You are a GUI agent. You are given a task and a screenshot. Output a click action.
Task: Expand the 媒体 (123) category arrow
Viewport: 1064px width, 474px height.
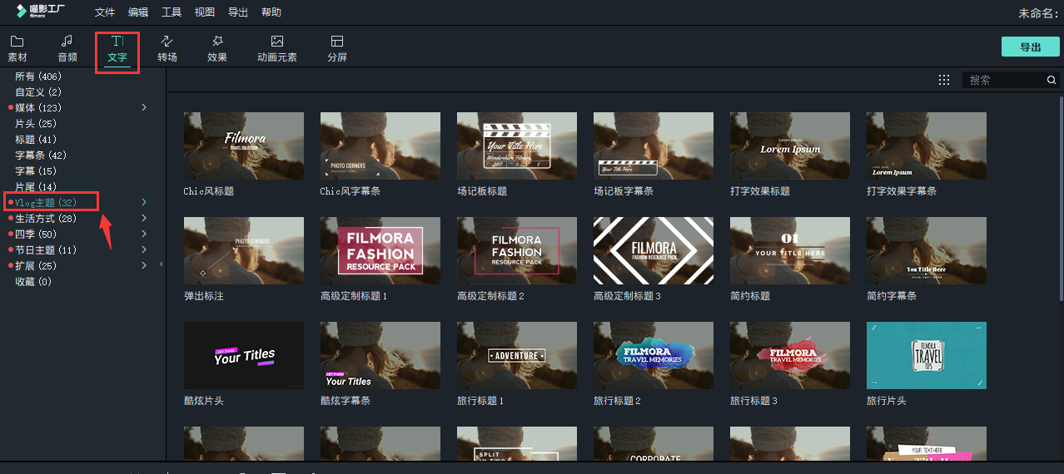144,108
